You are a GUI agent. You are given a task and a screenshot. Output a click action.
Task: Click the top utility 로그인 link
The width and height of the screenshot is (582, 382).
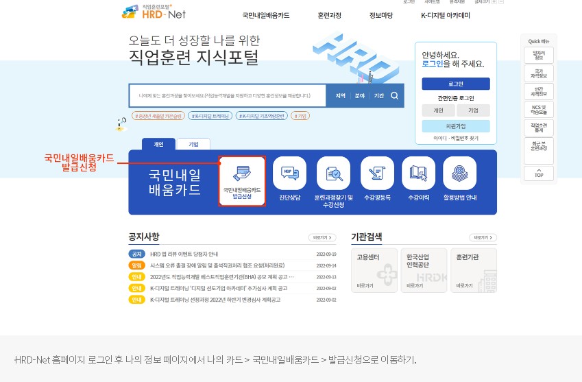point(409,2)
